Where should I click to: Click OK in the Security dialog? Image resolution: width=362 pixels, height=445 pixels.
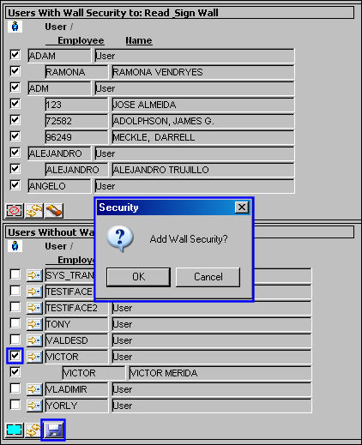[x=138, y=277]
